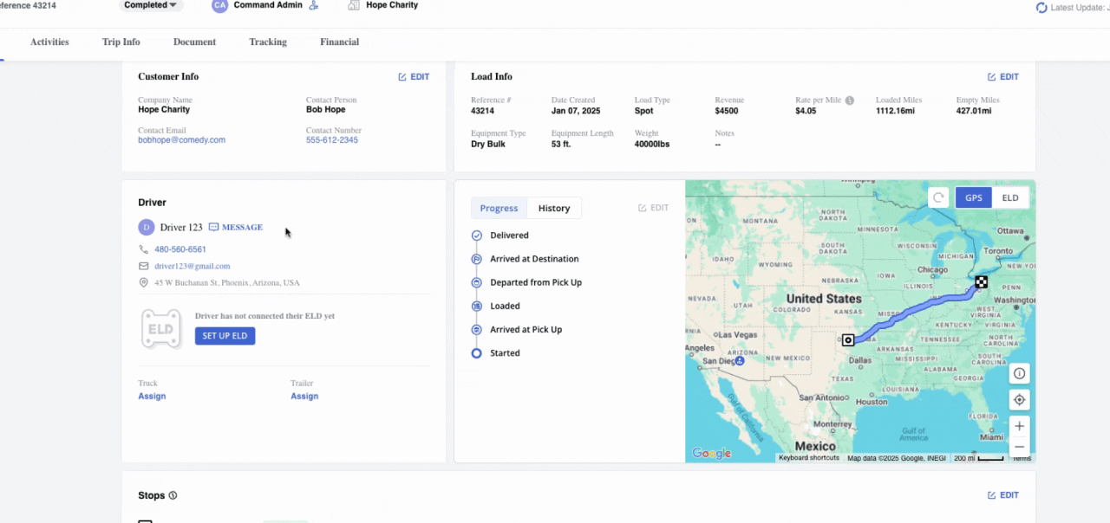The image size is (1110, 523).
Task: Show the History view
Action: (x=553, y=208)
